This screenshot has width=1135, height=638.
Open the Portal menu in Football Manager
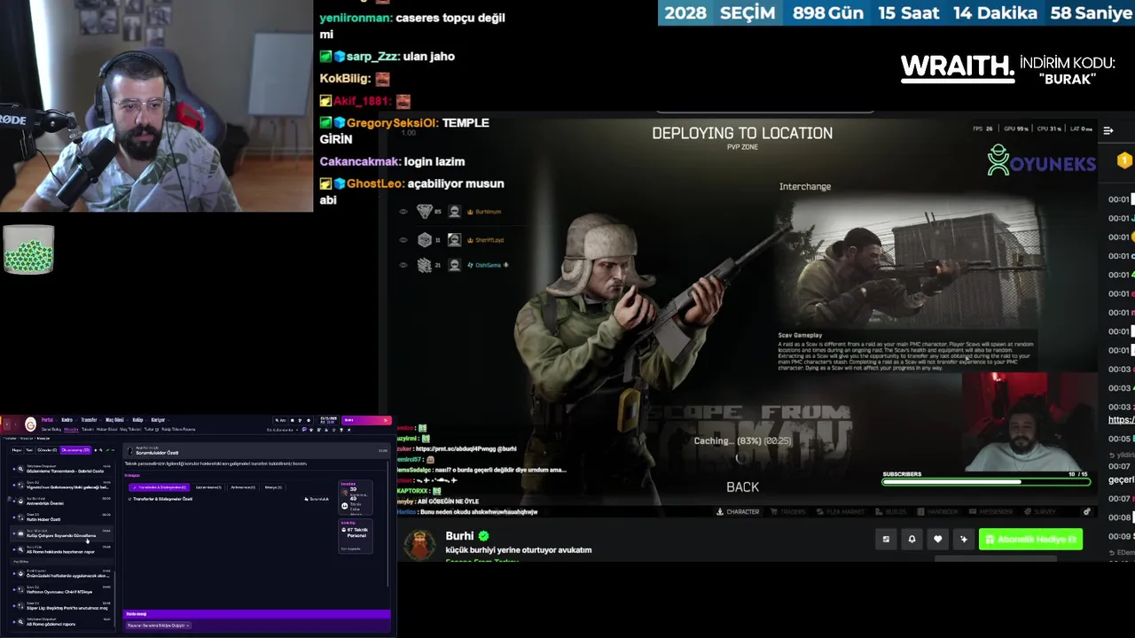(x=48, y=420)
